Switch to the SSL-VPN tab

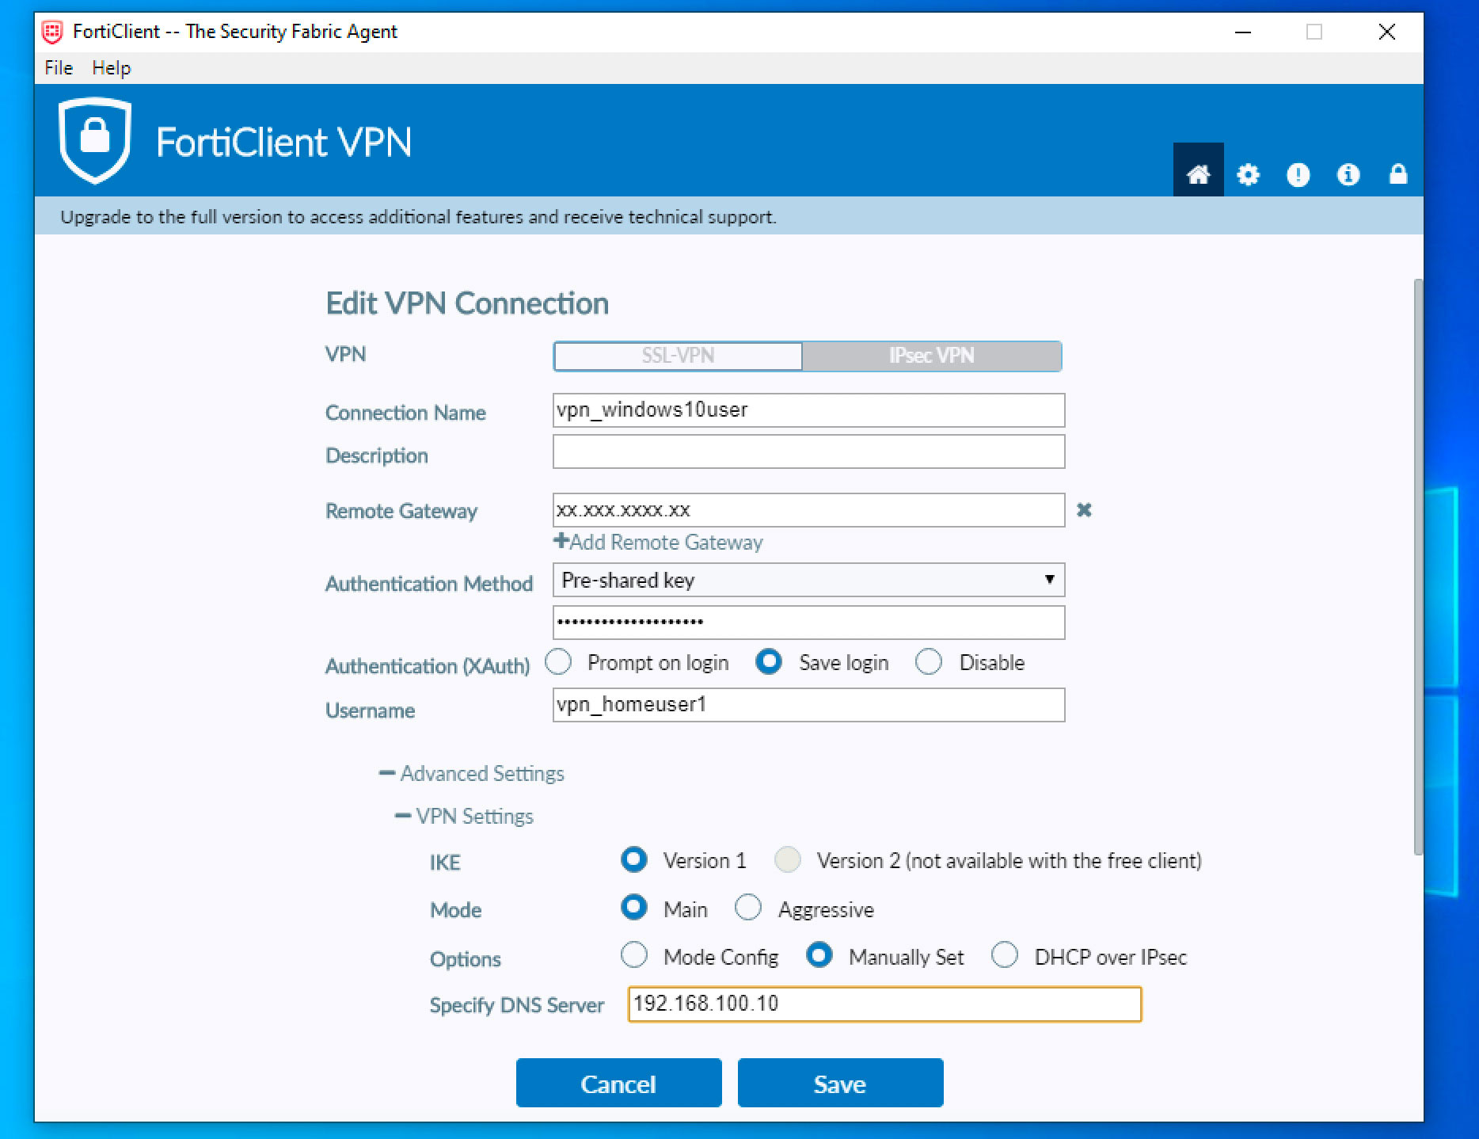(x=678, y=356)
